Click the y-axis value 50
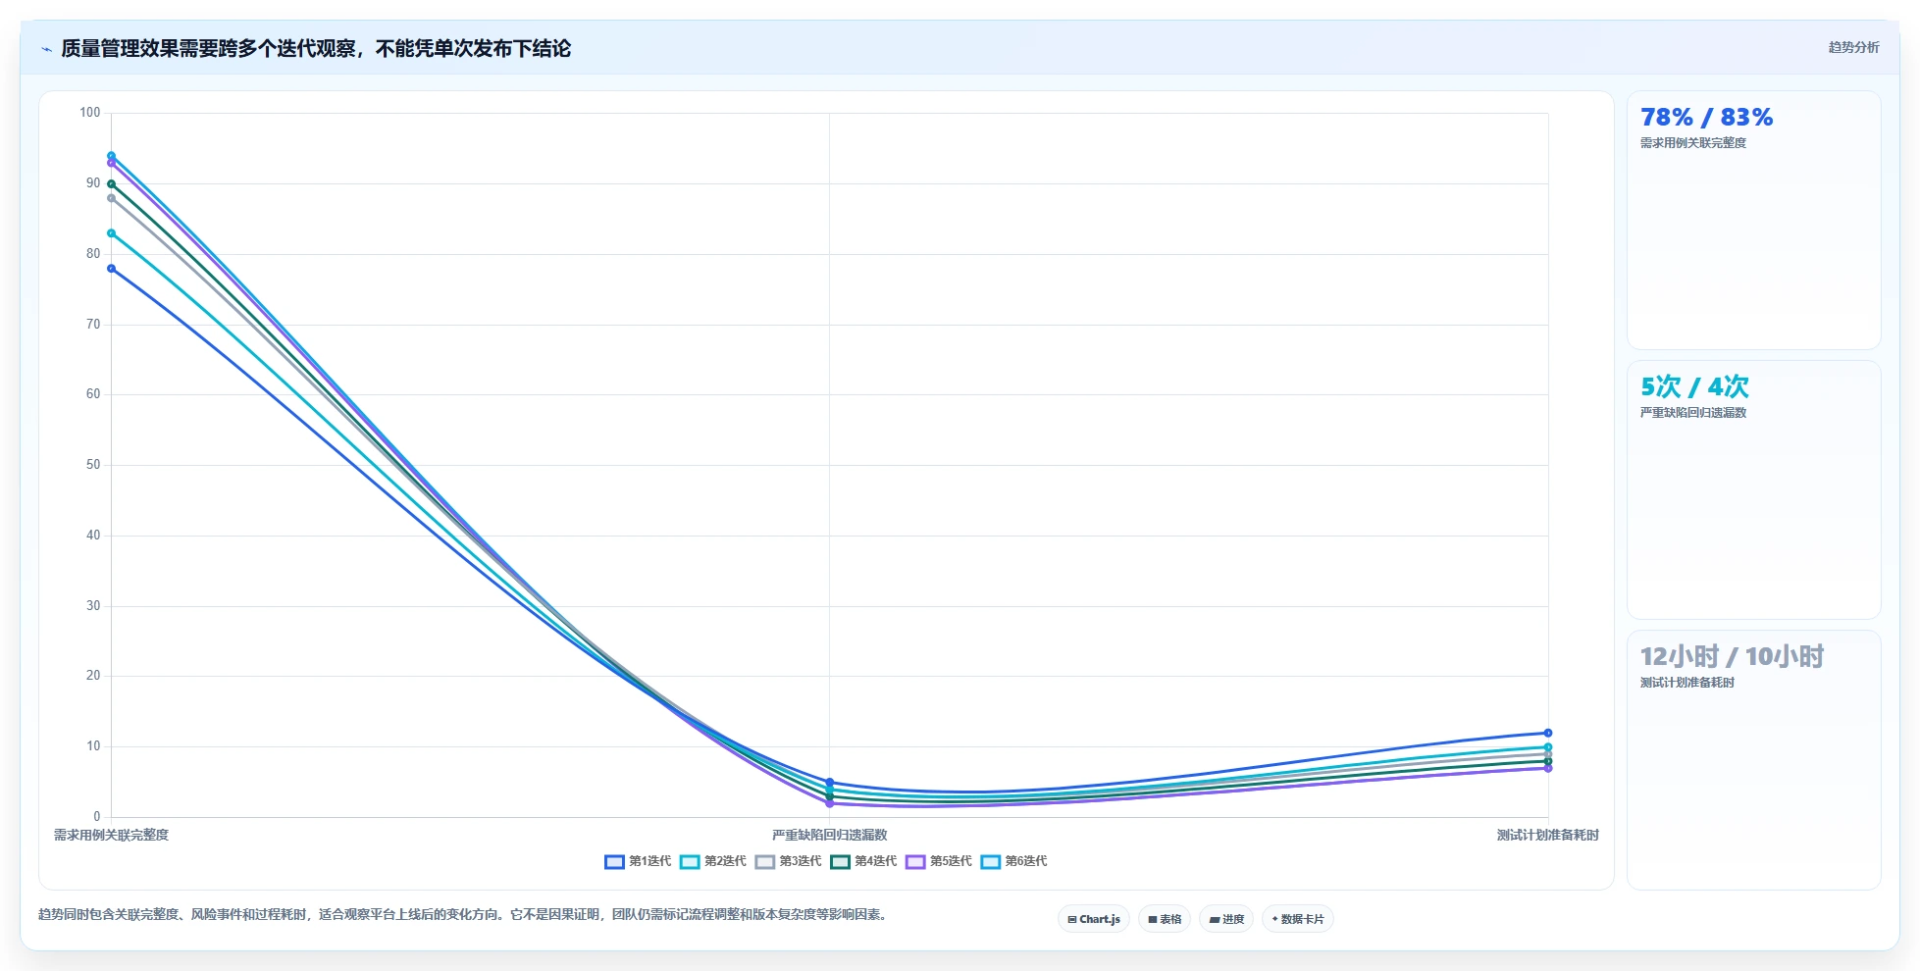 (x=93, y=465)
